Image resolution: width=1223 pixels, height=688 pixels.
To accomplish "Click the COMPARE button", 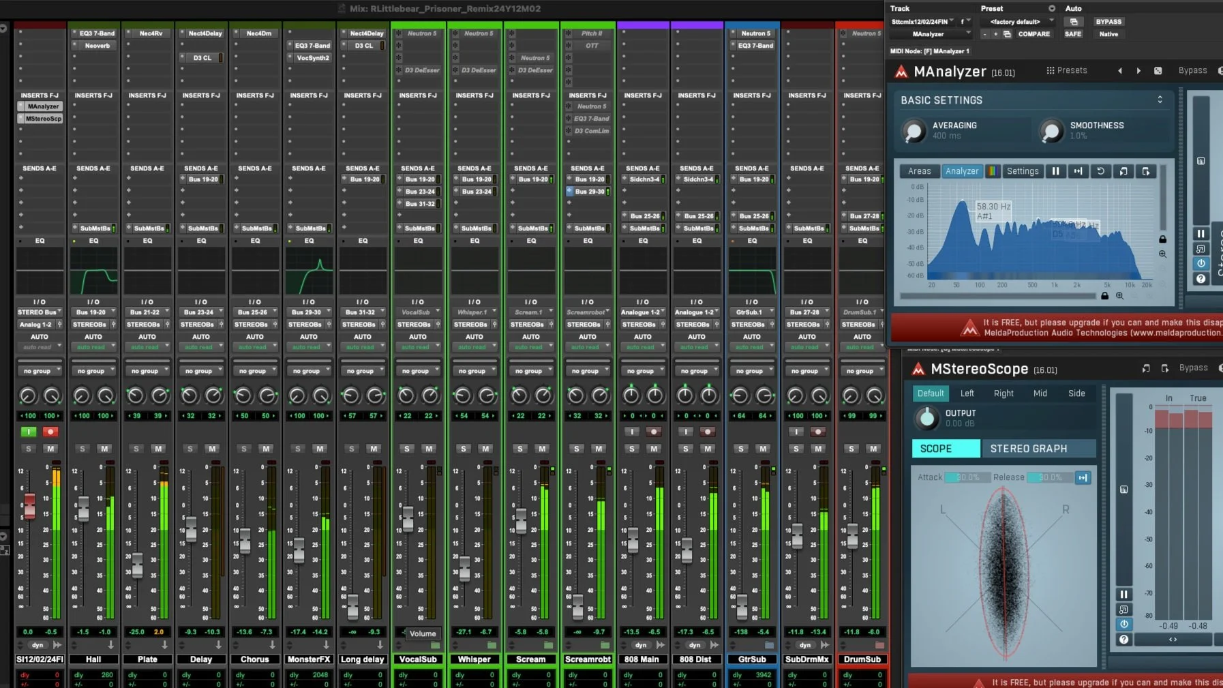I will 1033,34.
